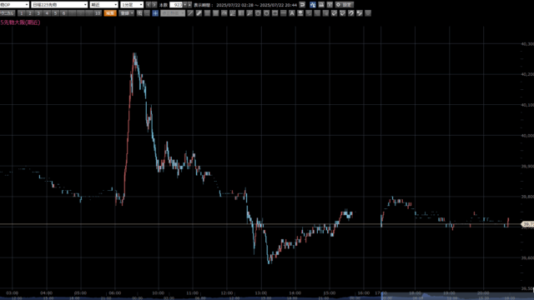Viewport: 534px width, 300px height.
Task: Select the single horizontal line tool
Action: coord(284,13)
